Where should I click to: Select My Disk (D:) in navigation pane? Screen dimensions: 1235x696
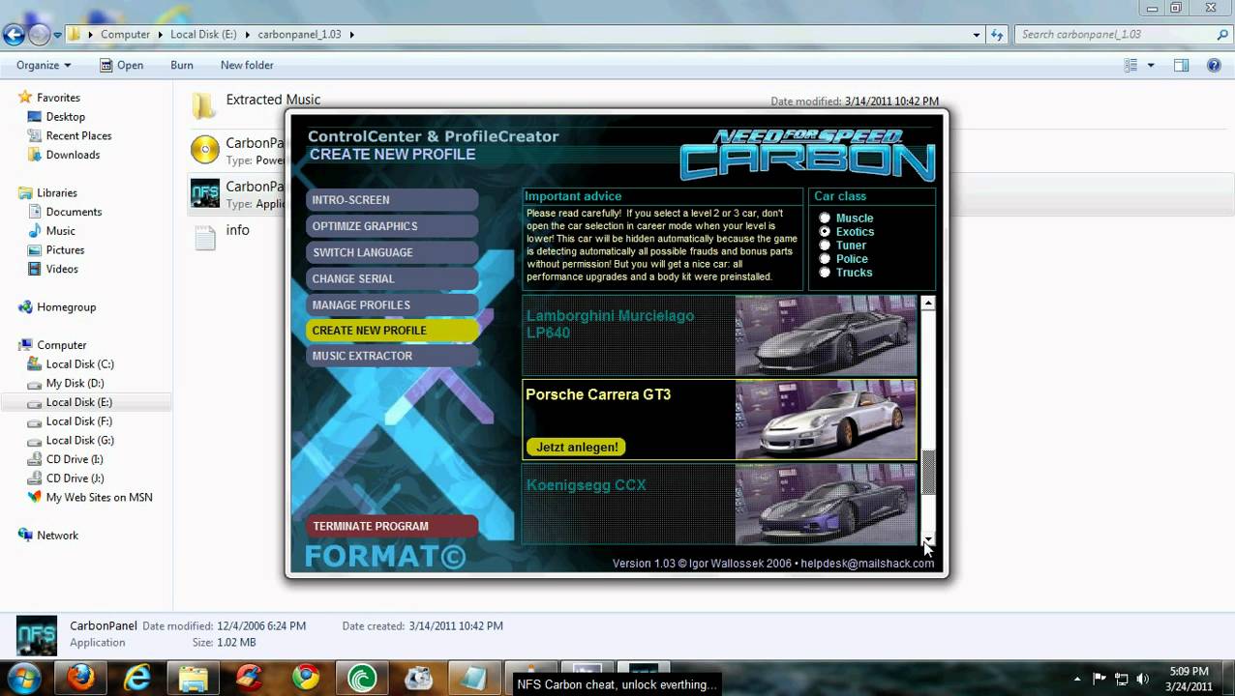(75, 383)
